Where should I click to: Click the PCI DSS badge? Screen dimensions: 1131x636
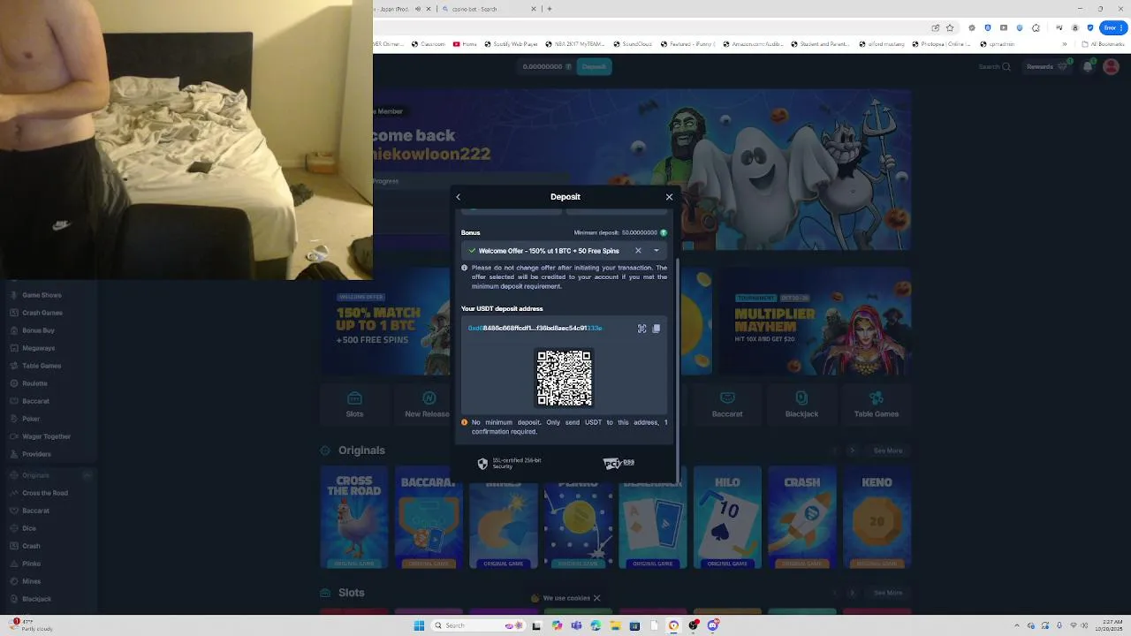pyautogui.click(x=619, y=463)
